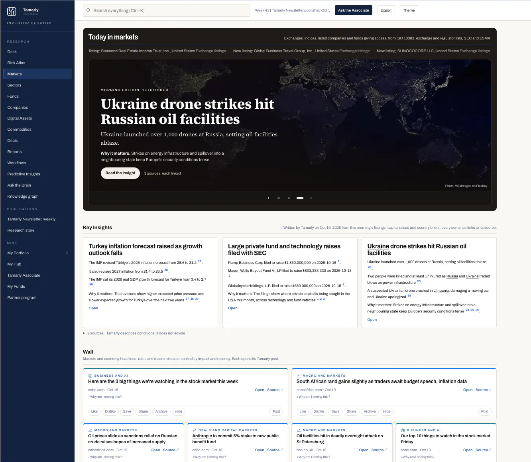Click the Theme button
The height and width of the screenshot is (462, 531).
tap(409, 10)
